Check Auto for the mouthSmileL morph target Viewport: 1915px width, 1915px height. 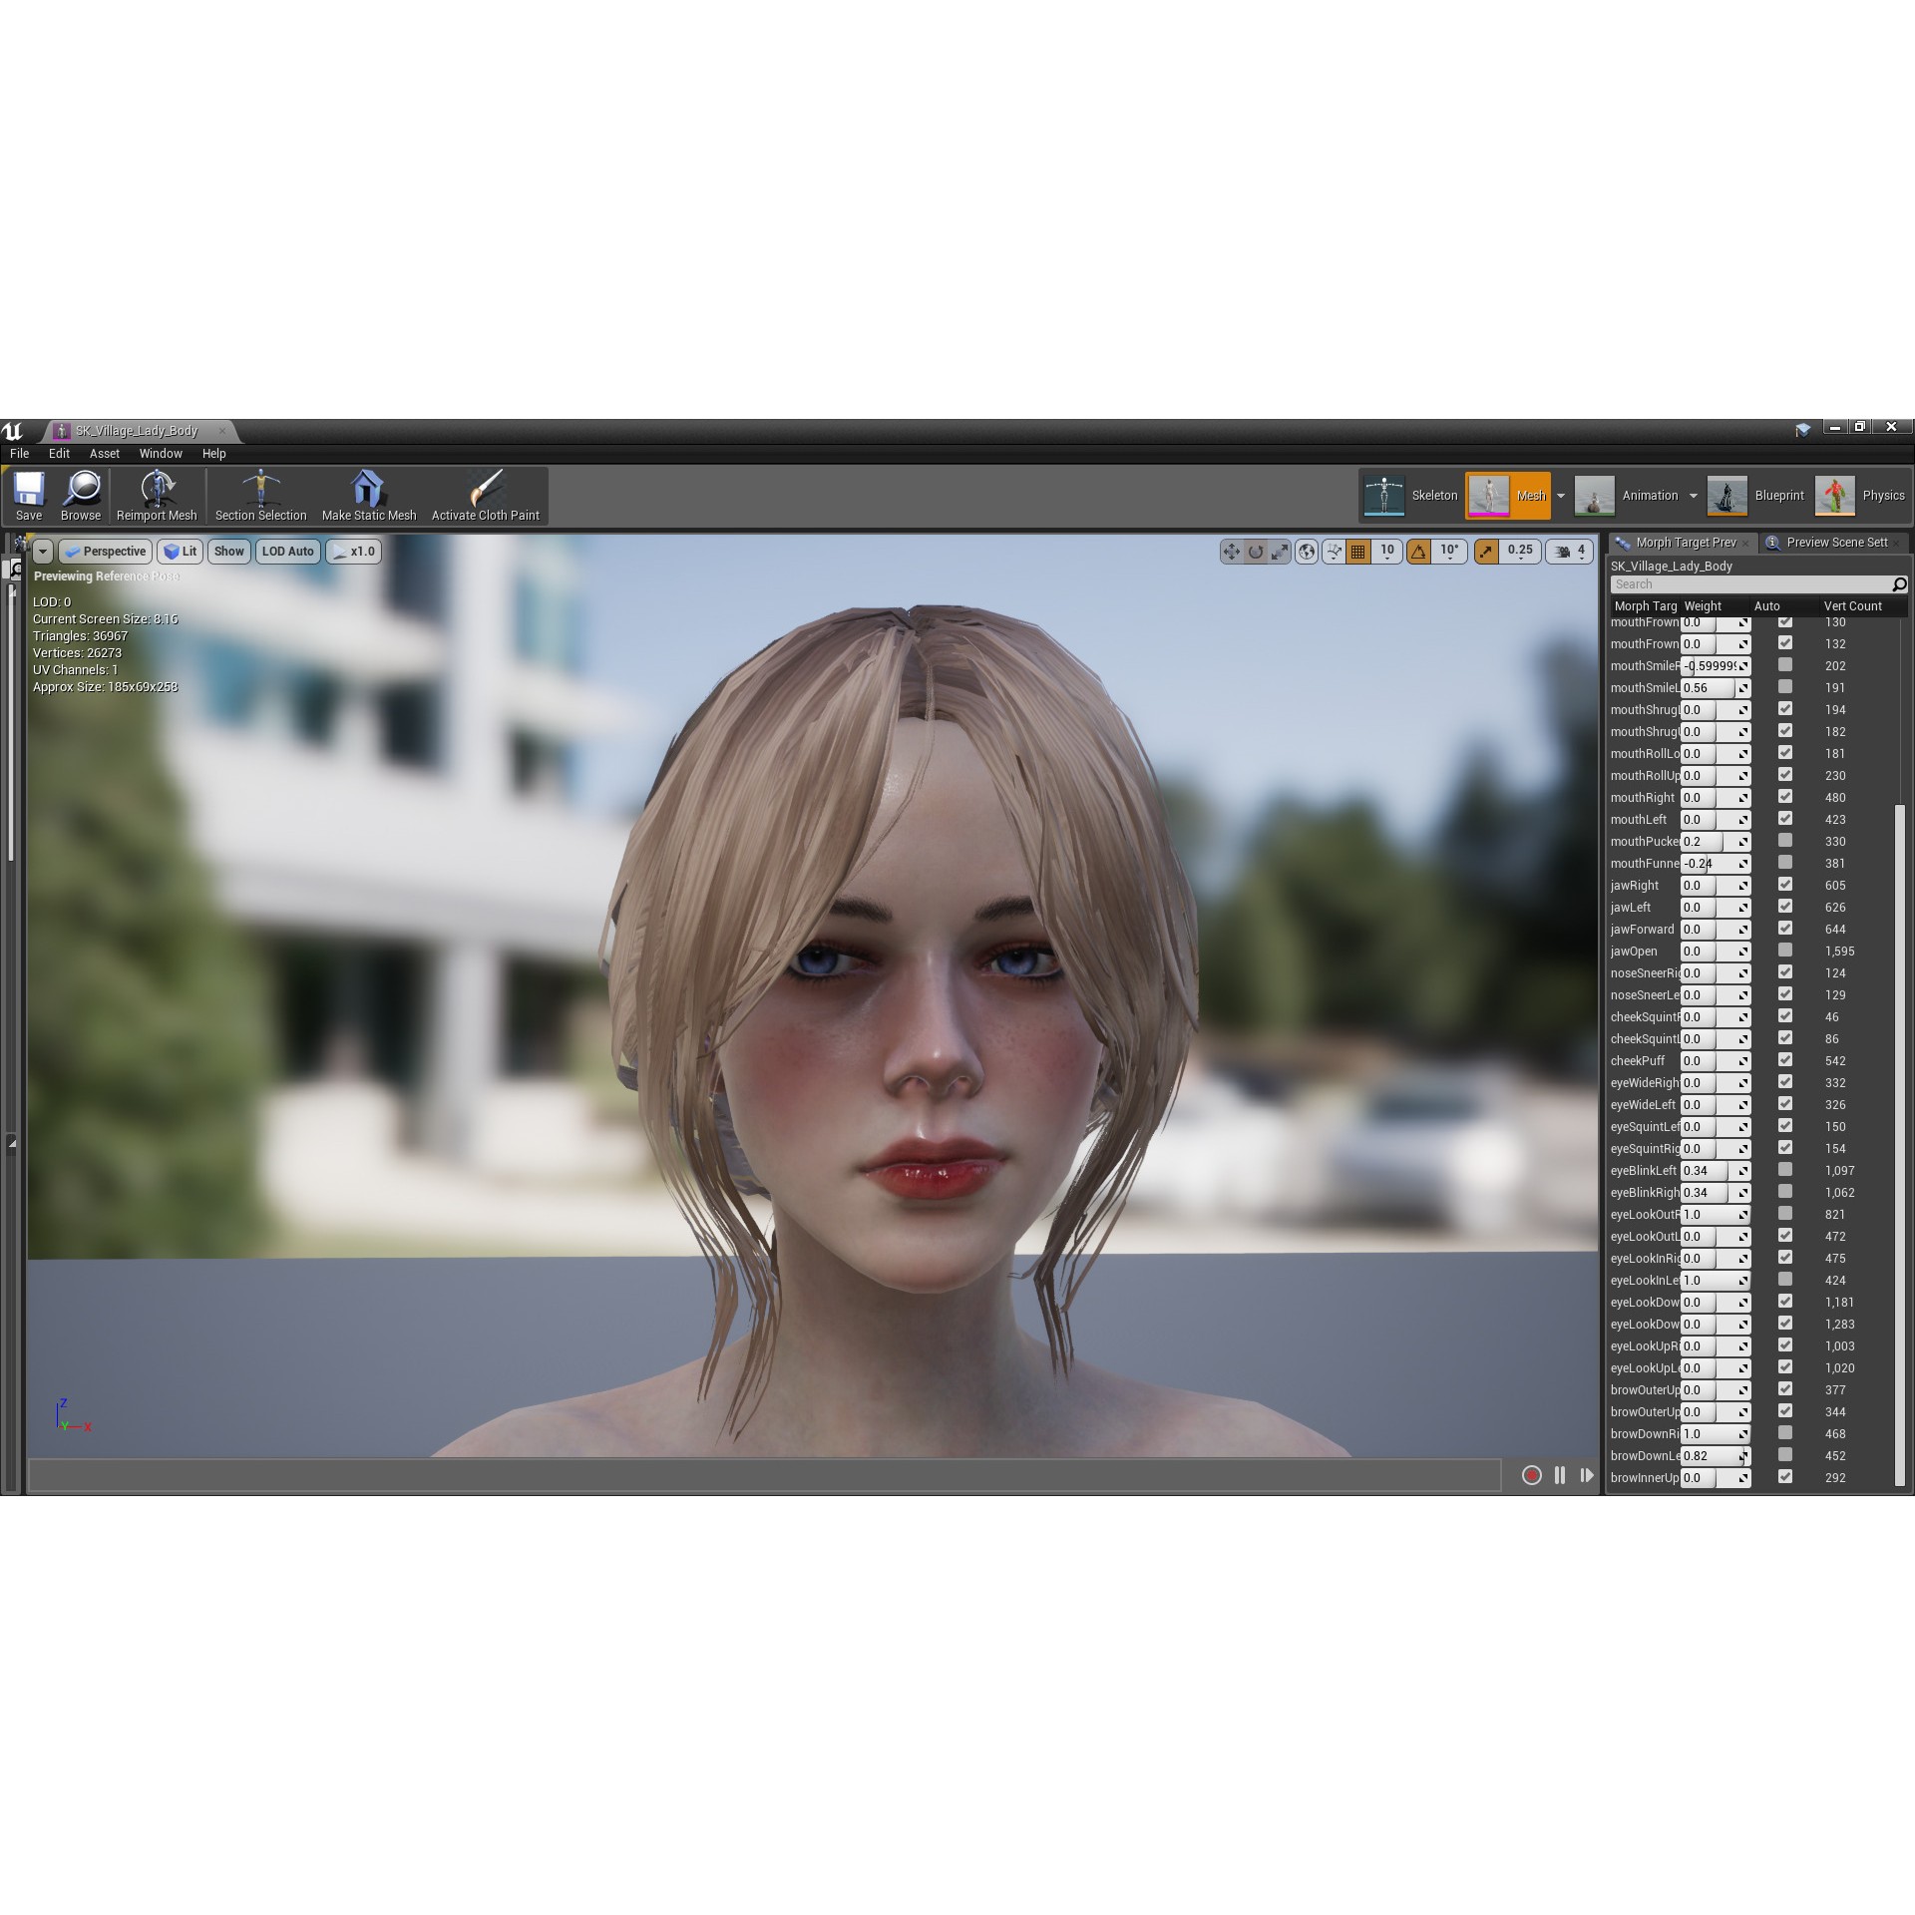click(1784, 687)
